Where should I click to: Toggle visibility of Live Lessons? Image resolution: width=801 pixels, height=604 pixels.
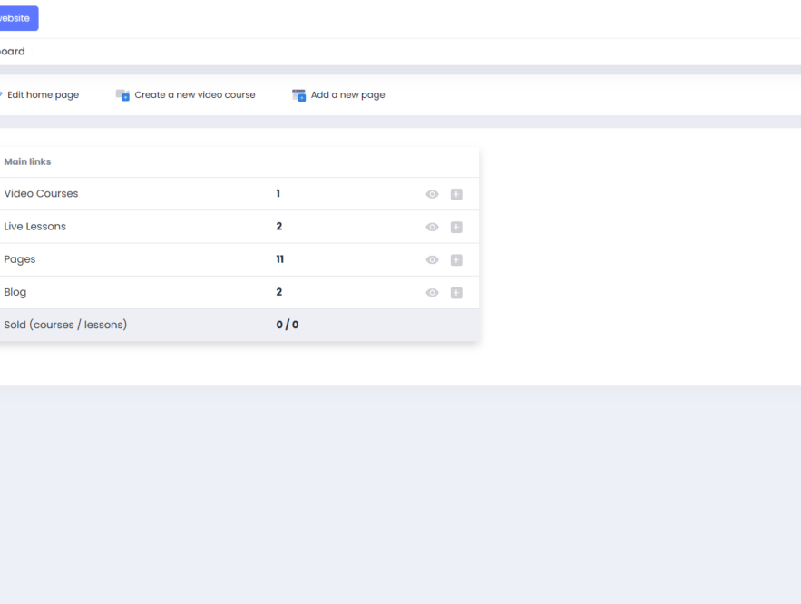432,227
